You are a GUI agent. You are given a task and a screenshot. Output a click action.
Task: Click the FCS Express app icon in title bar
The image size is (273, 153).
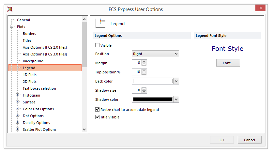(9, 9)
